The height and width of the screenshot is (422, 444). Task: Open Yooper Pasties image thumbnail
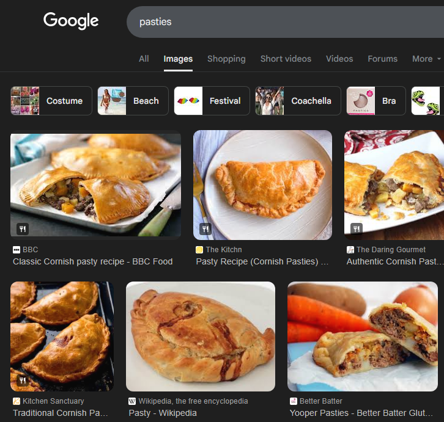click(363, 337)
